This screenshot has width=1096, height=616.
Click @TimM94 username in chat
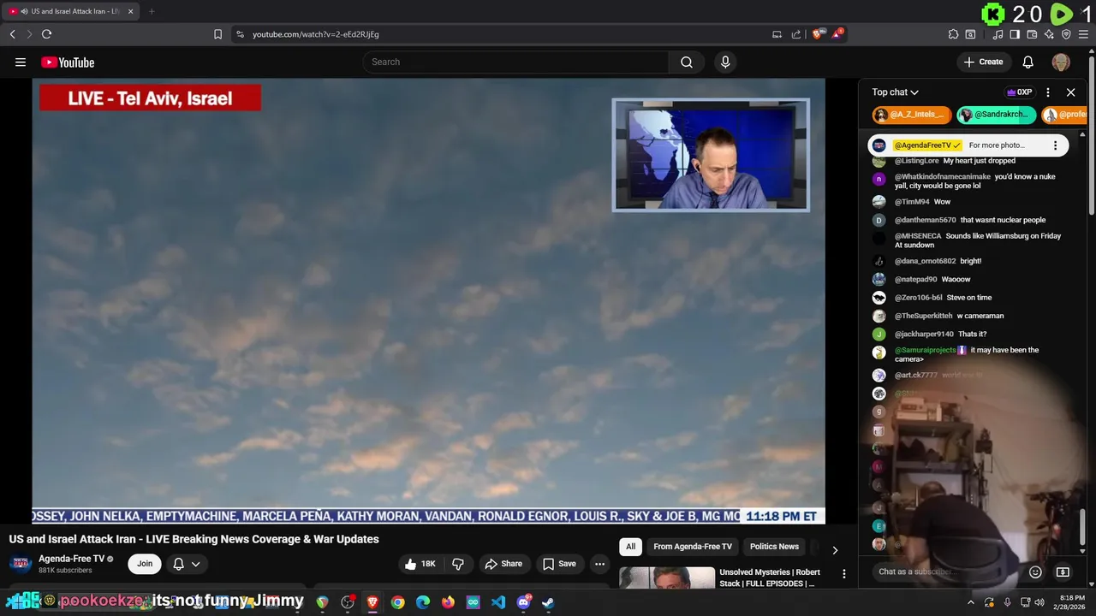pyautogui.click(x=912, y=202)
